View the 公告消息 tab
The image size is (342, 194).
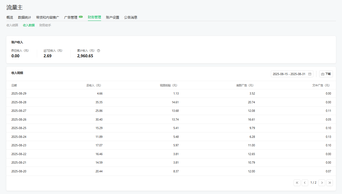(130, 18)
